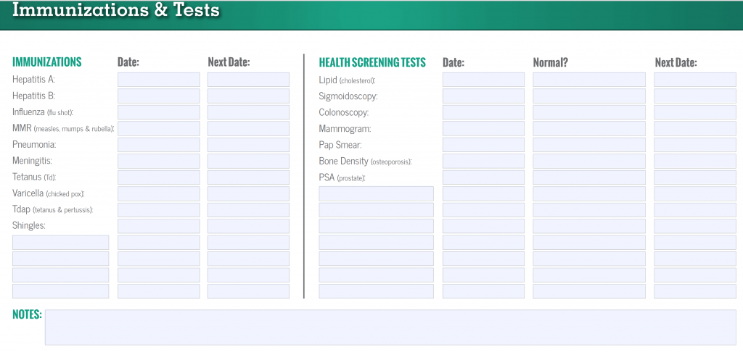Image resolution: width=743 pixels, height=352 pixels.
Task: Click the first blank screening test name field
Action: (377, 194)
